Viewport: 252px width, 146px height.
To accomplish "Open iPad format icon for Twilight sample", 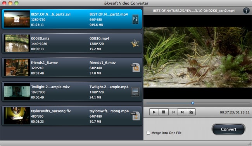I will pyautogui.click(x=135, y=92).
